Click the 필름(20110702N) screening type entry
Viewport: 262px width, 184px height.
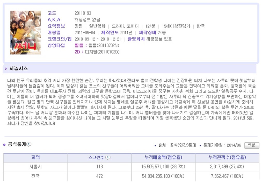[x=102, y=46]
